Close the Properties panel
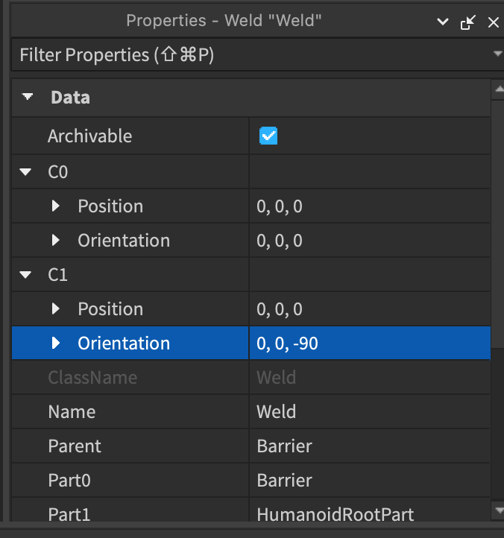 tap(492, 22)
